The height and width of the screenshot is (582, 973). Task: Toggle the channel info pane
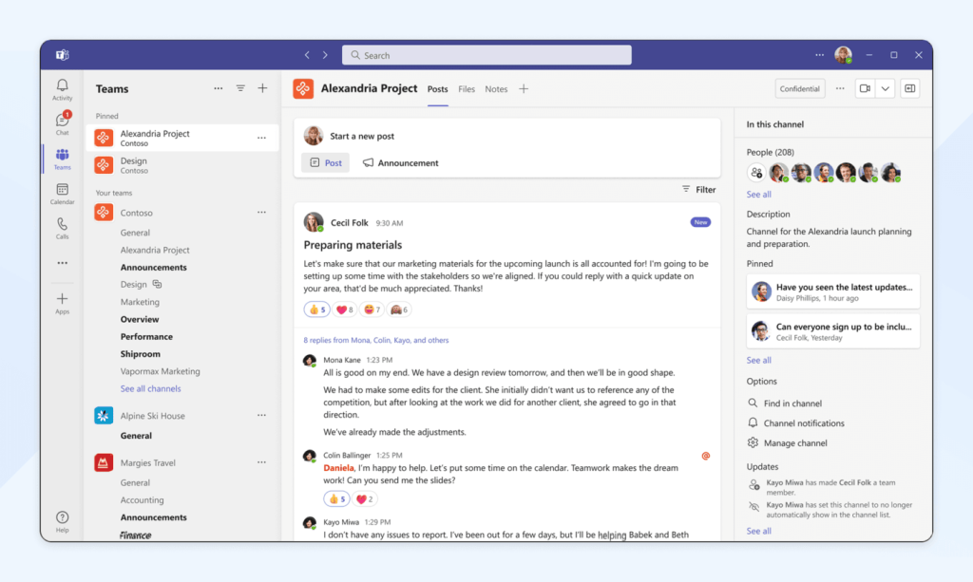point(909,88)
